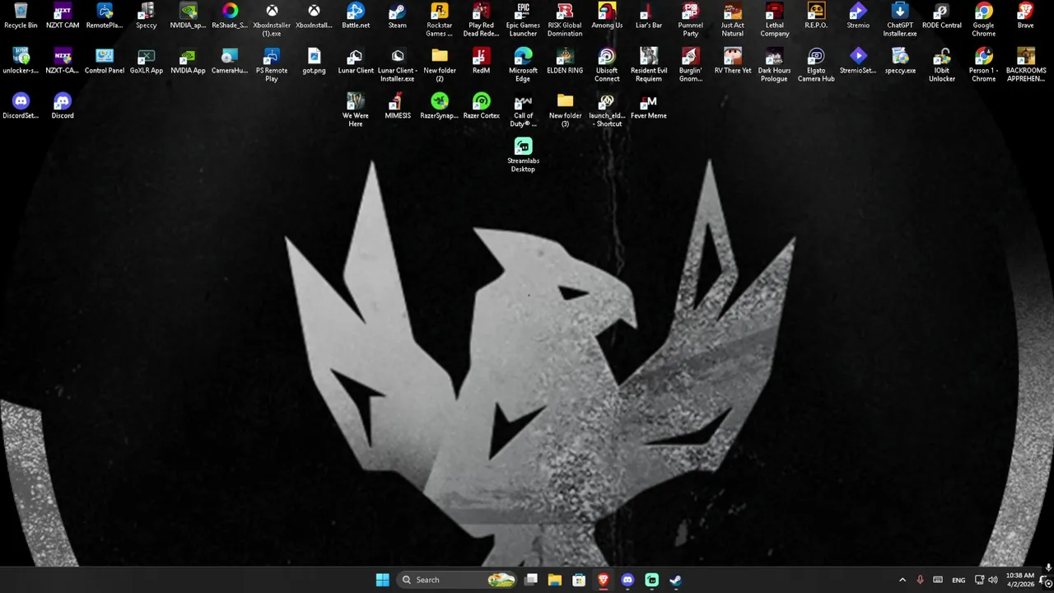The image size is (1054, 593).
Task: Launch Liar's Bar from the desktop
Action: tap(648, 16)
